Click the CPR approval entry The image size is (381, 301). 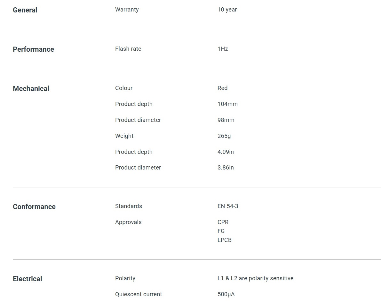[x=223, y=222]
